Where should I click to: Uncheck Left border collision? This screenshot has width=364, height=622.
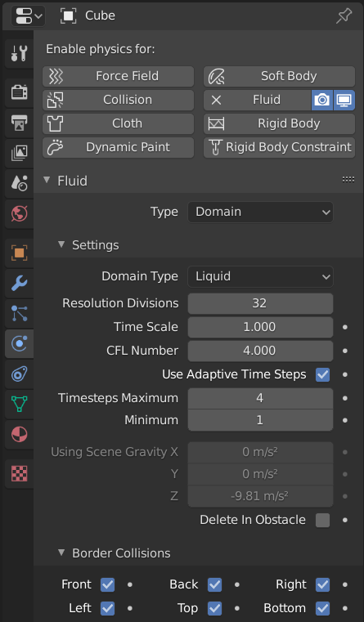click(x=107, y=608)
